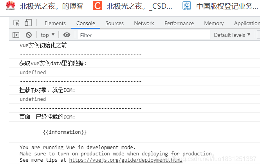
Task: Click undefined under the mounted object line
Action: 32,99
